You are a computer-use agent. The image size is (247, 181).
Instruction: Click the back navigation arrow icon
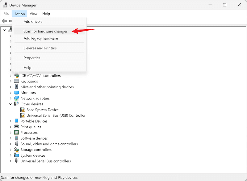point(5,21)
